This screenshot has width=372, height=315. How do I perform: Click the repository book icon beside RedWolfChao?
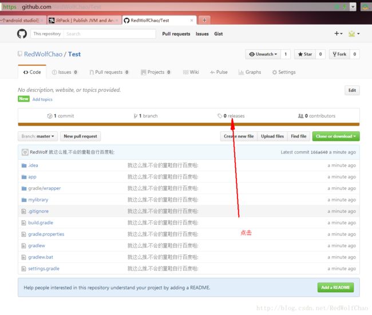click(20, 54)
